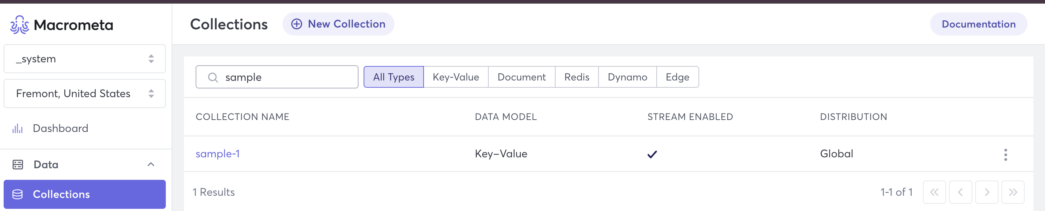The height and width of the screenshot is (211, 1045).
Task: Collapse the Data sidebar section
Action: pos(151,165)
